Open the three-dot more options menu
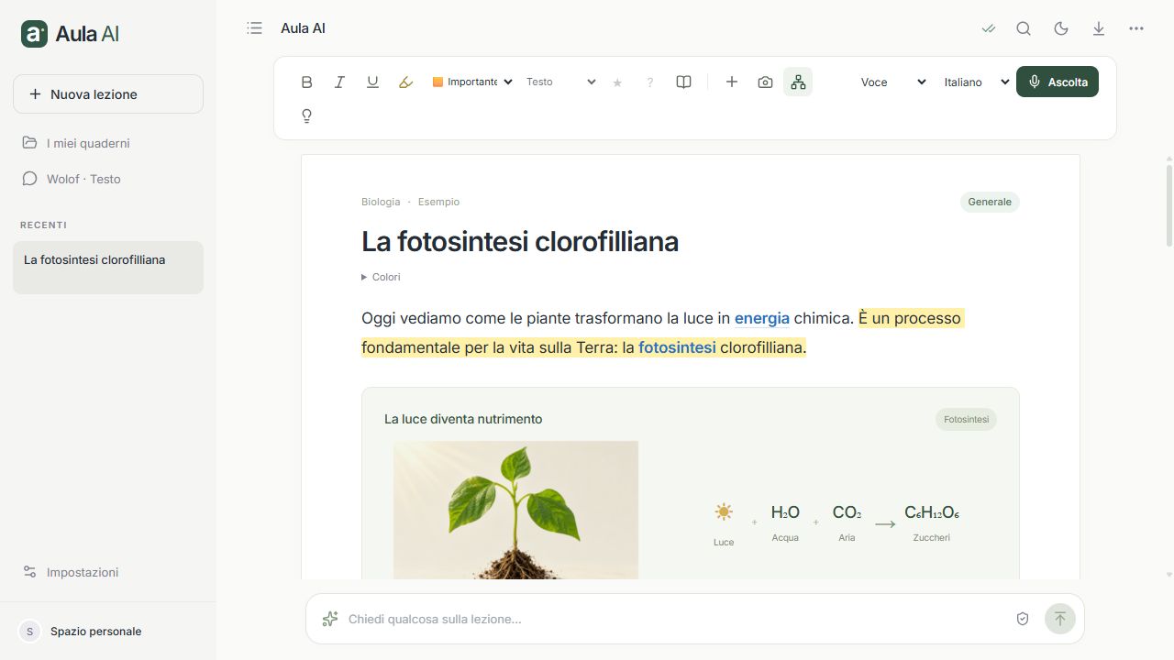This screenshot has width=1174, height=660. (x=1136, y=28)
